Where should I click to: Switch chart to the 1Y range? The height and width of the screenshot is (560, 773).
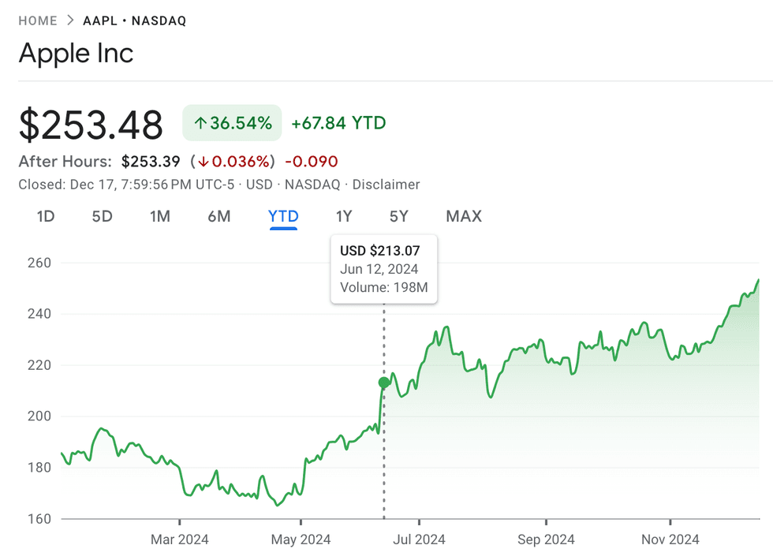point(343,216)
